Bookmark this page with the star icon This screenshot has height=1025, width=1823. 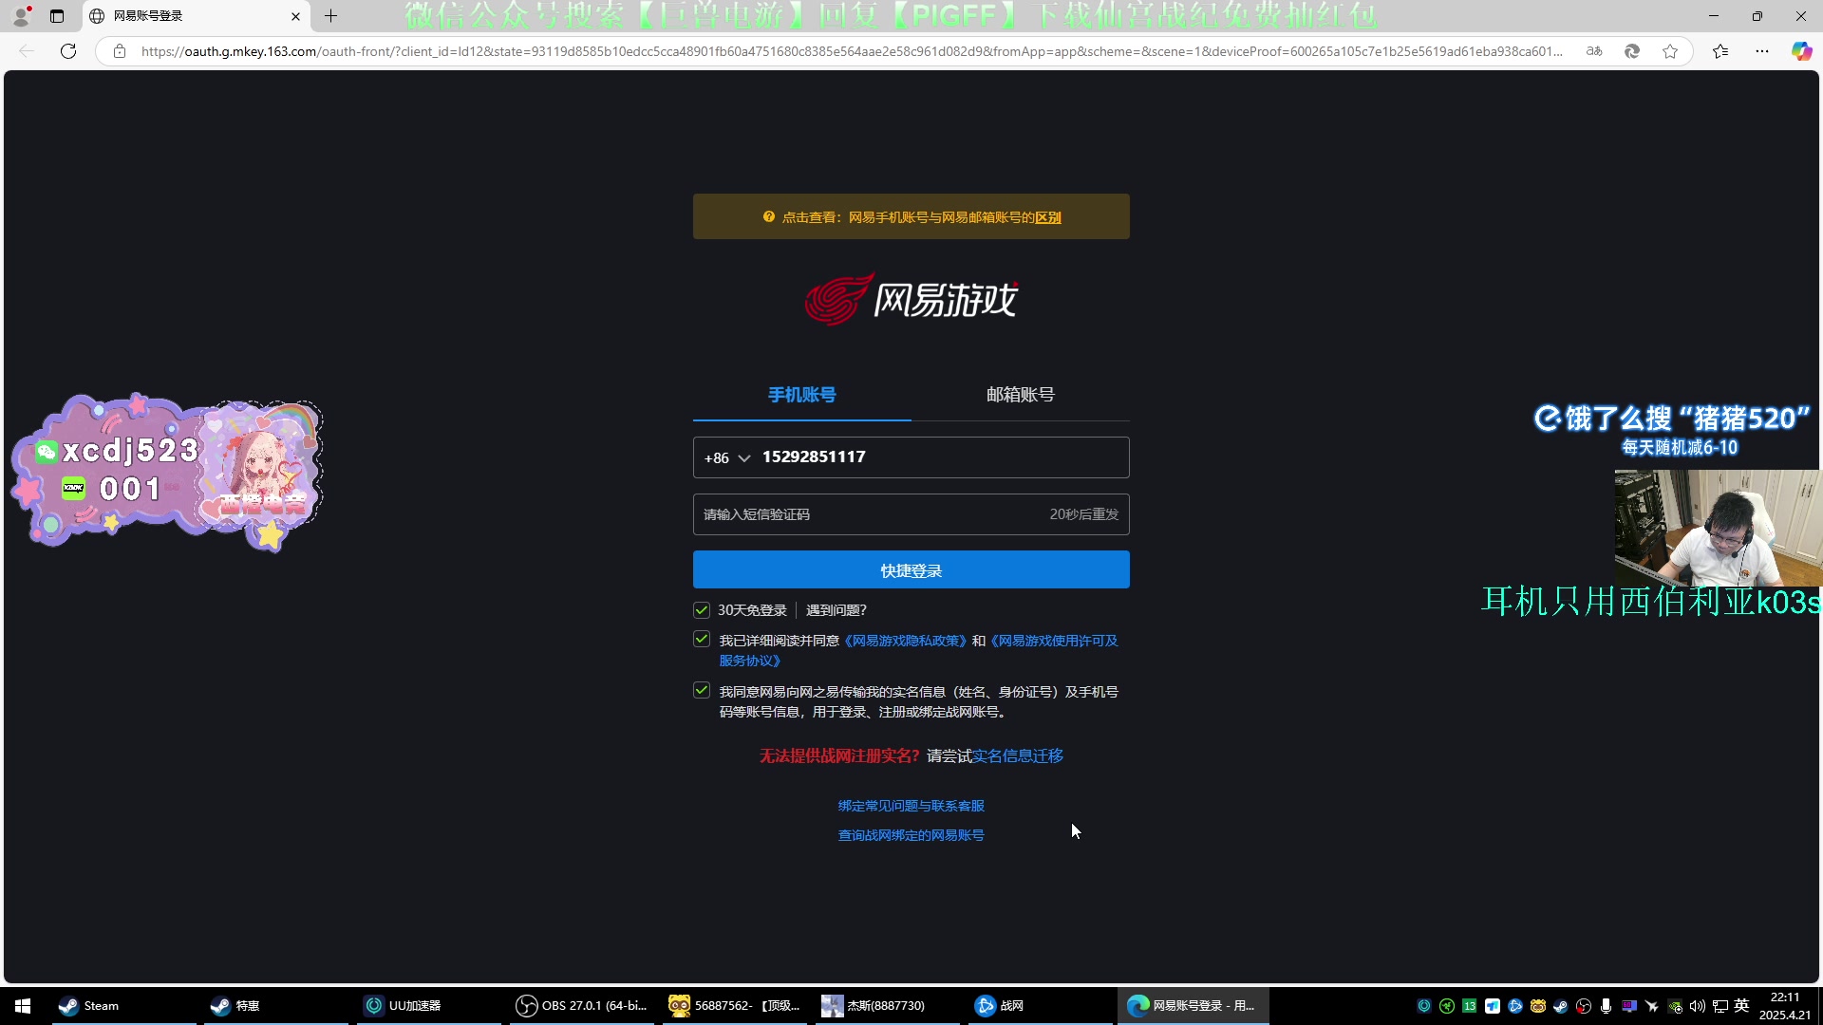[1670, 51]
